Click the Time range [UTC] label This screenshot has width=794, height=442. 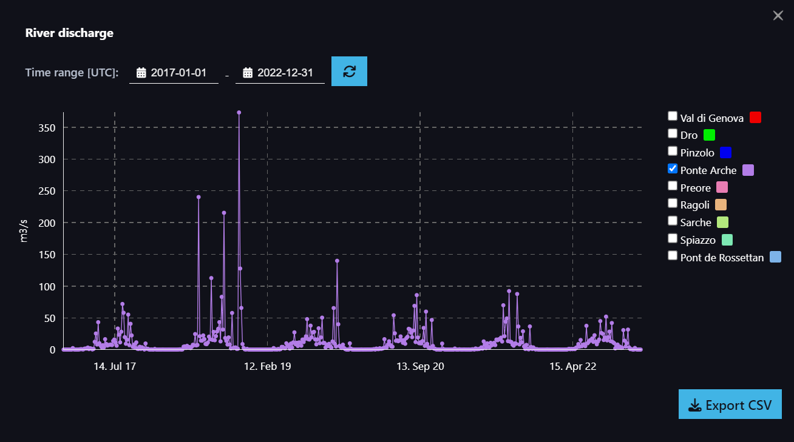coord(72,73)
